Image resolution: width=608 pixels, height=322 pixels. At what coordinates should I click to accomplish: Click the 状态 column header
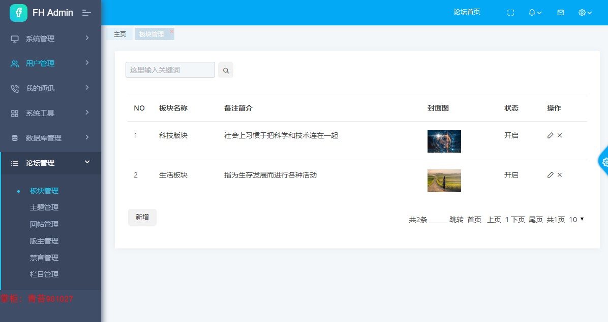pos(511,108)
